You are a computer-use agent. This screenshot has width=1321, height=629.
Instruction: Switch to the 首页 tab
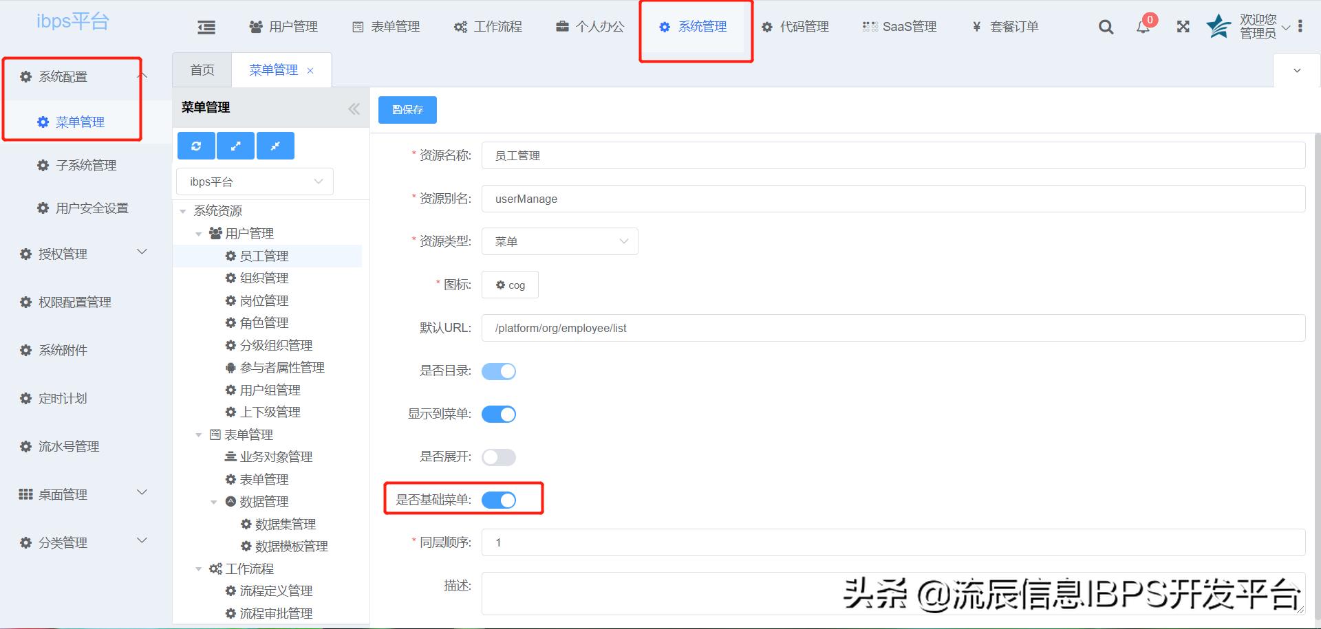click(201, 69)
